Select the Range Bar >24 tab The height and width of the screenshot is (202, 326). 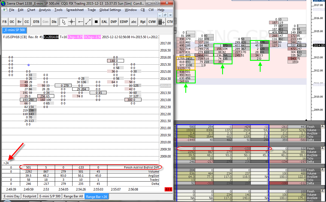point(96,197)
